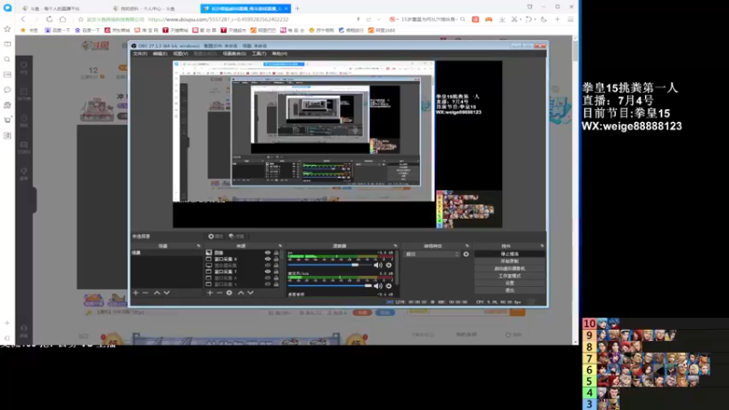This screenshot has width=729, height=410.
Task: Toggle lock icon of 窗口采集 7 source
Action: pos(276,272)
